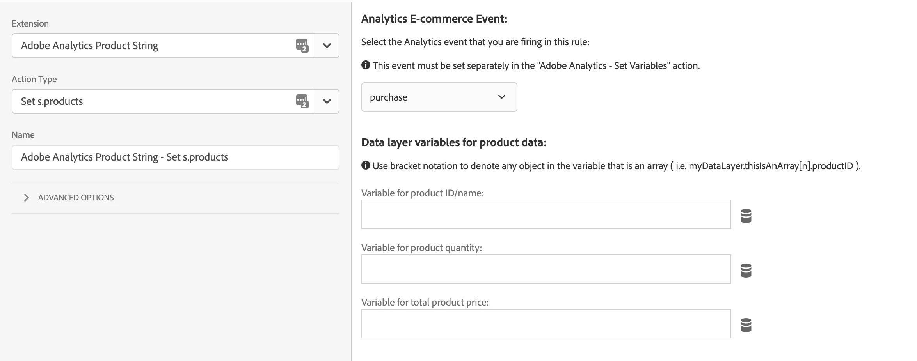Click the badge icon in the Action Type field
This screenshot has width=917, height=361.
point(302,101)
